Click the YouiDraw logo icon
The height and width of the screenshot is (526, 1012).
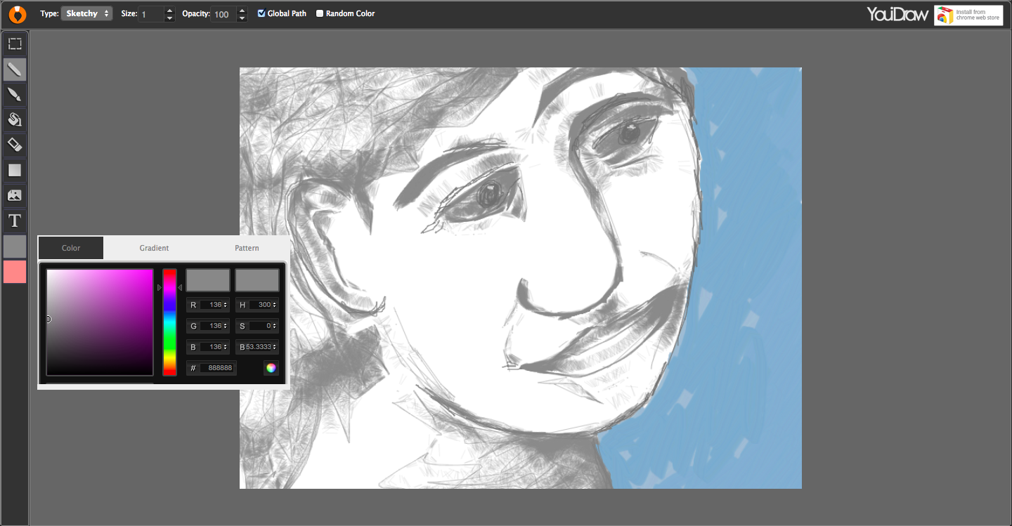[17, 13]
